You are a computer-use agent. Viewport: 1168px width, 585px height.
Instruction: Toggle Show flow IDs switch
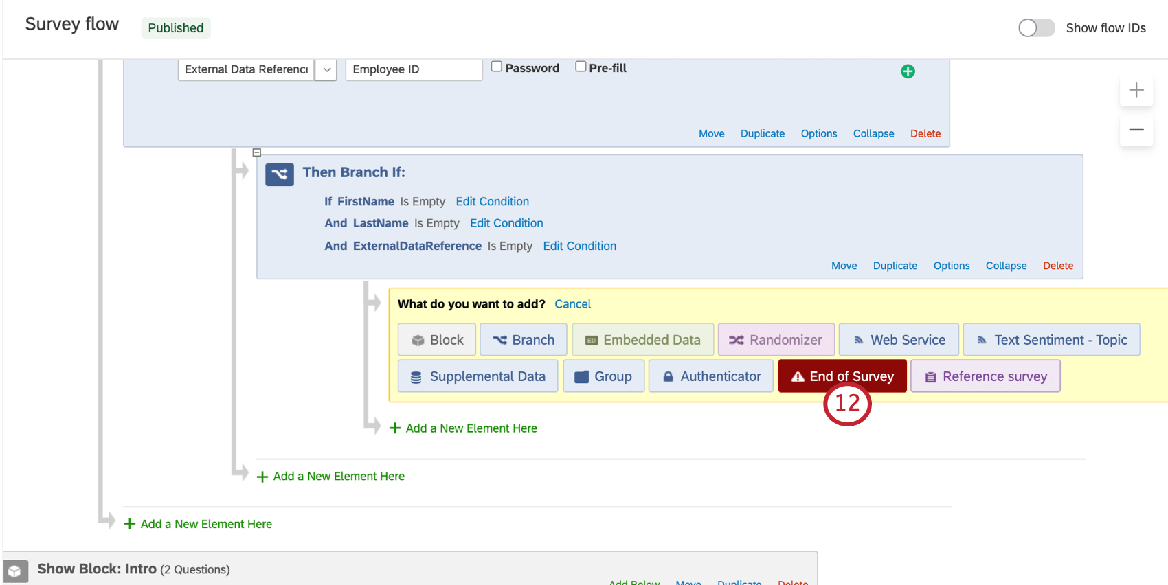coord(1036,28)
